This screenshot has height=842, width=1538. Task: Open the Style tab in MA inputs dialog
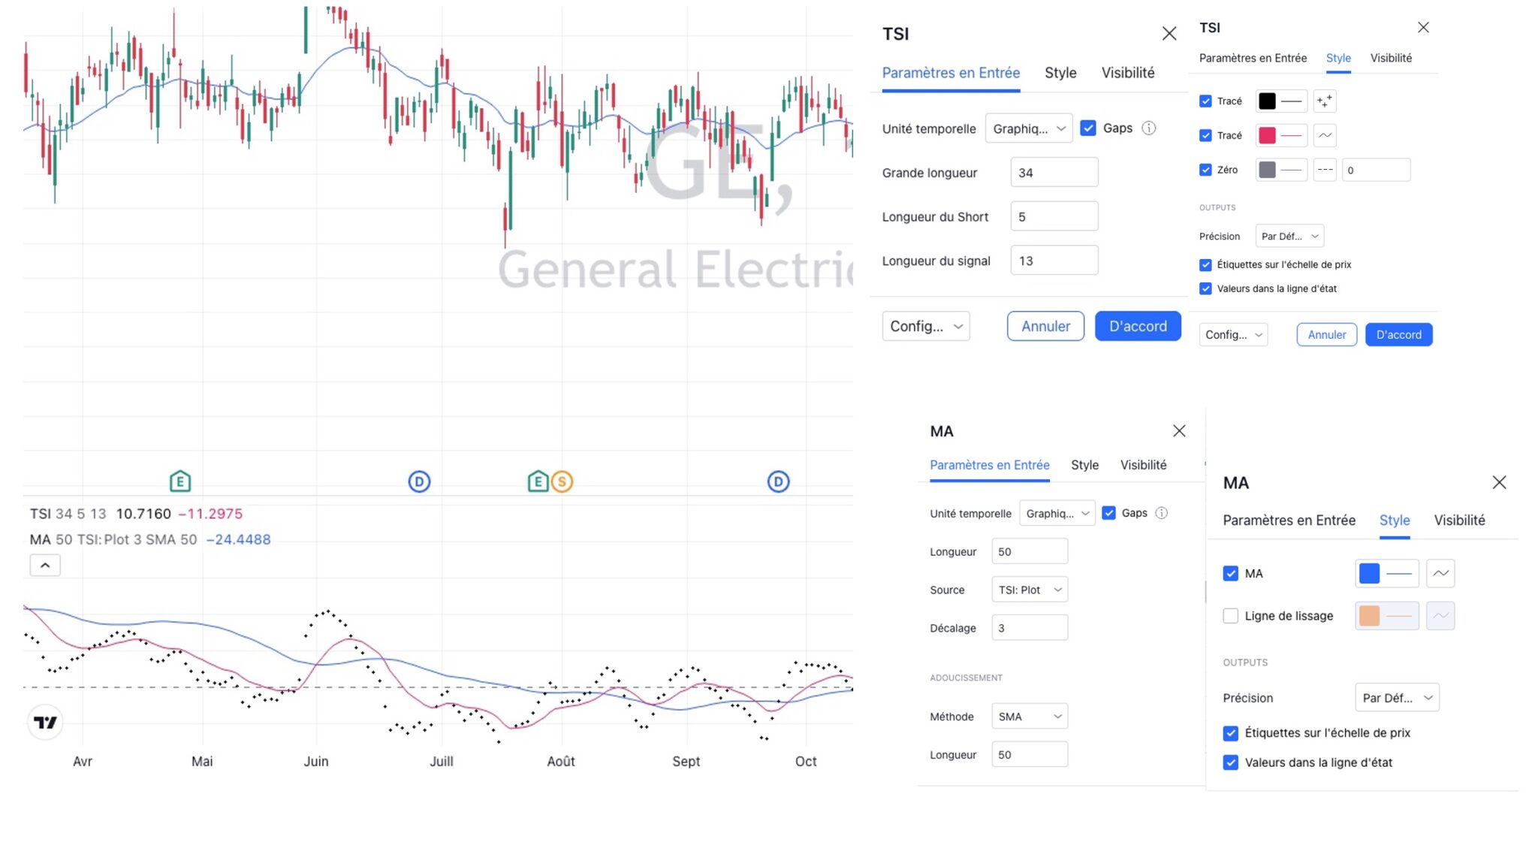pos(1084,465)
